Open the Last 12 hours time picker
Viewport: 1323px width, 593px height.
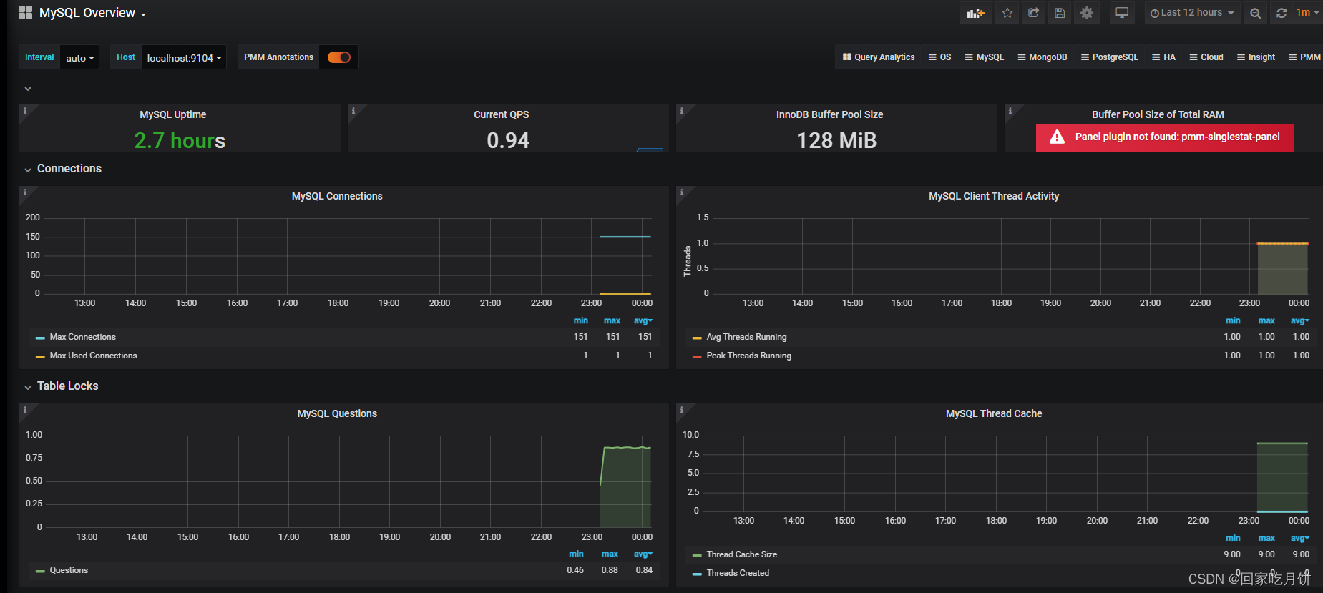click(x=1192, y=13)
